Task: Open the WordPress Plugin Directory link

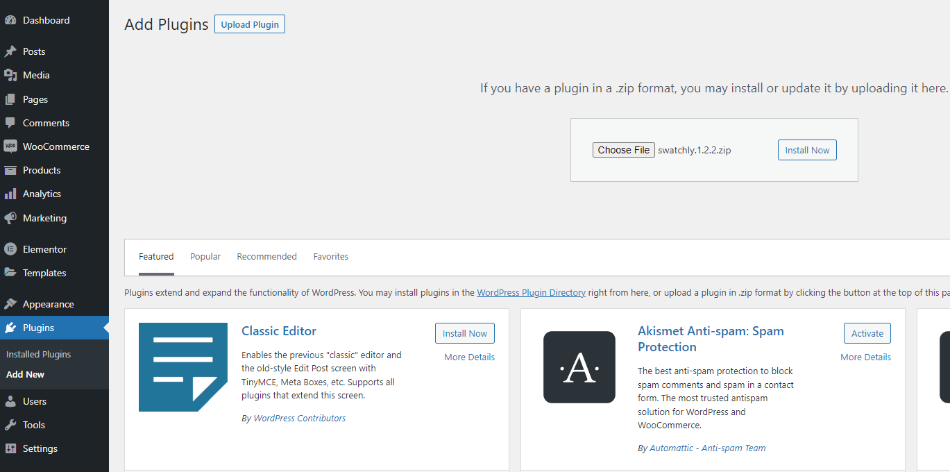Action: pos(531,292)
